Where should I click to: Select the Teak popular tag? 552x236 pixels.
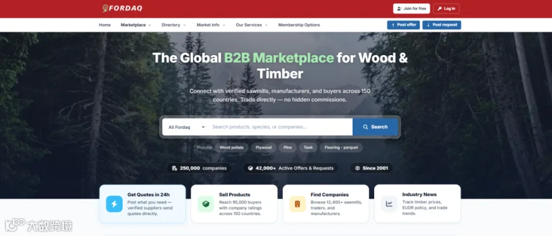pyautogui.click(x=308, y=147)
